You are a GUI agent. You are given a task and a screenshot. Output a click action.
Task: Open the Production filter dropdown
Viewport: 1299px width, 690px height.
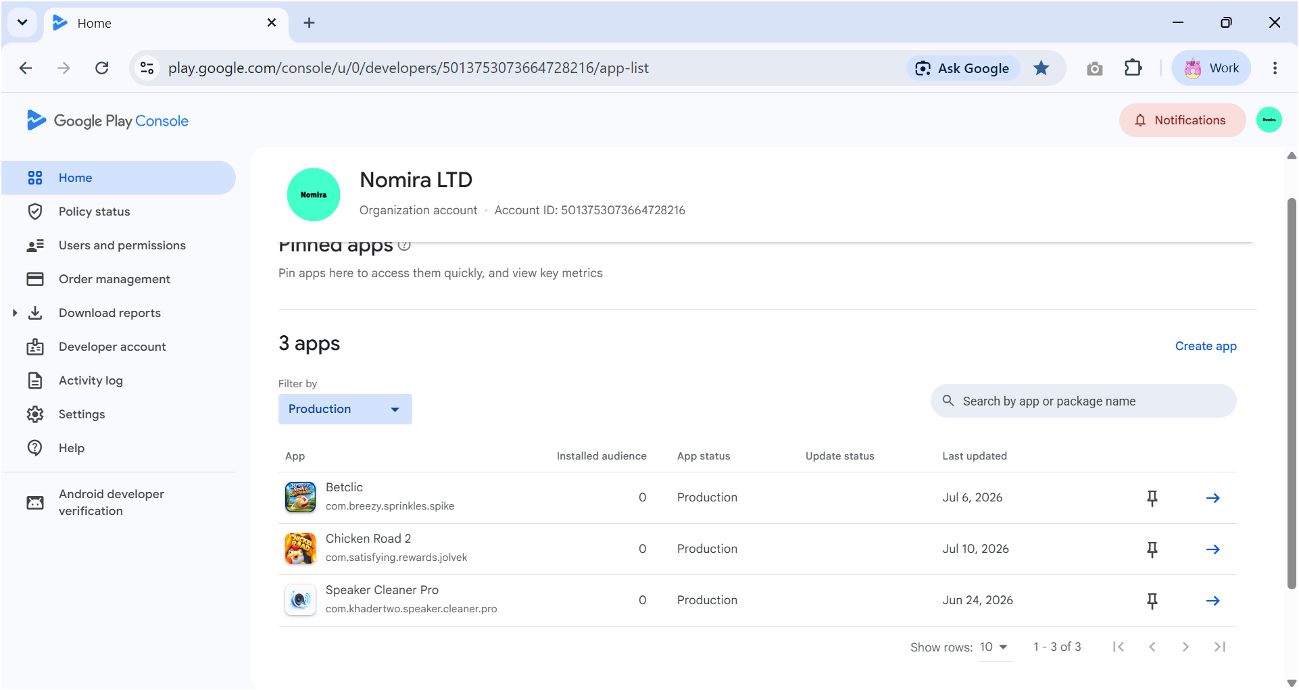click(345, 410)
